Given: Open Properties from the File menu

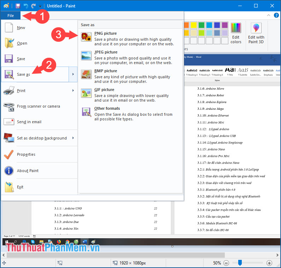Looking at the screenshot, I should pos(26,154).
